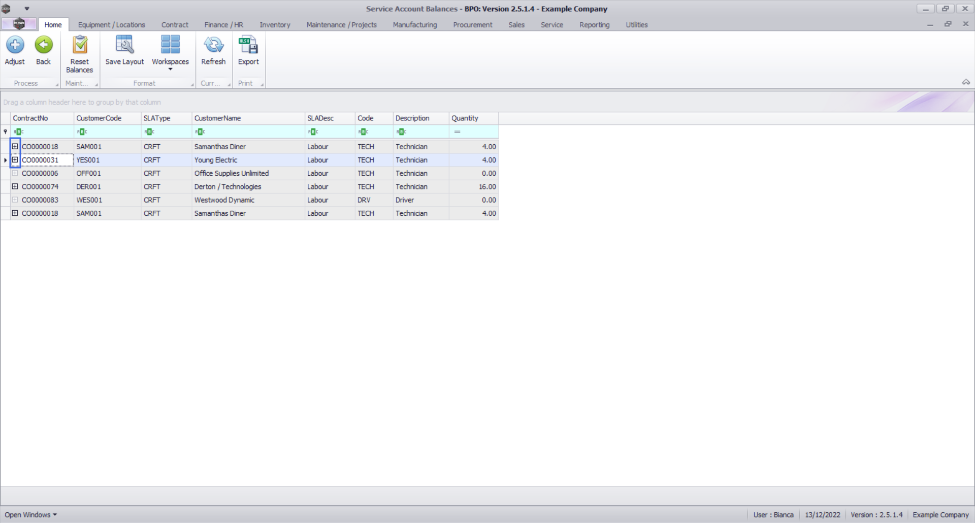The width and height of the screenshot is (975, 523).
Task: Select the Driver description cell
Action: click(x=421, y=200)
